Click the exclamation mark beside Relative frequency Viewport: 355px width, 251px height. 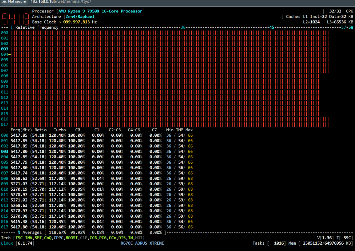12,27
